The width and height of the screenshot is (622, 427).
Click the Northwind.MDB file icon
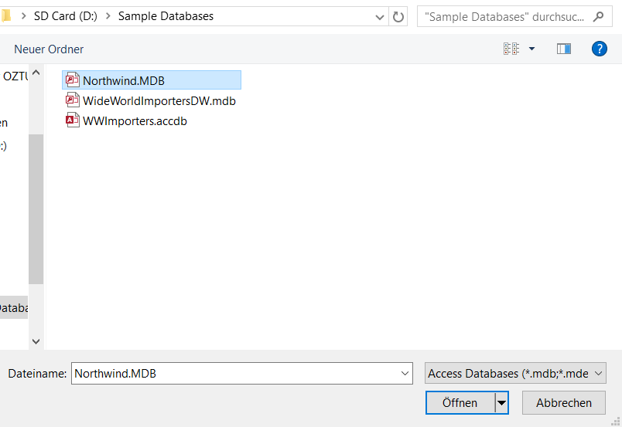tap(73, 80)
